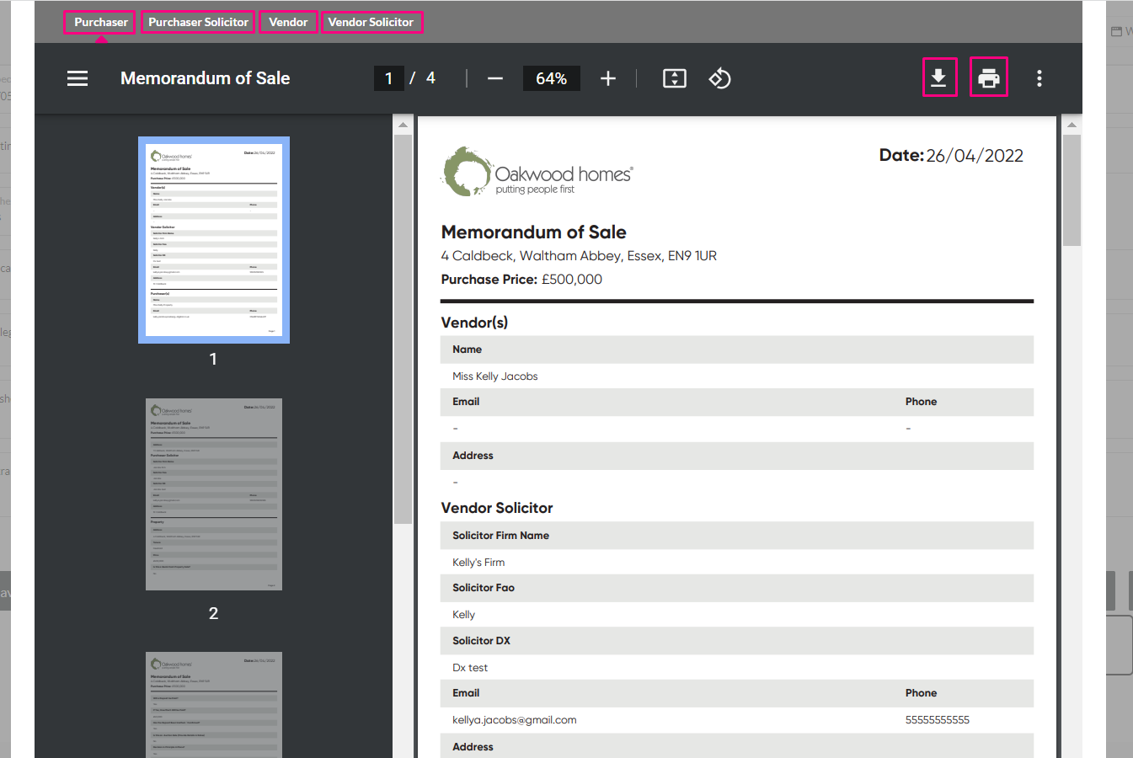Rotate the document counterclockwise
Image resolution: width=1133 pixels, height=758 pixels.
pos(719,78)
